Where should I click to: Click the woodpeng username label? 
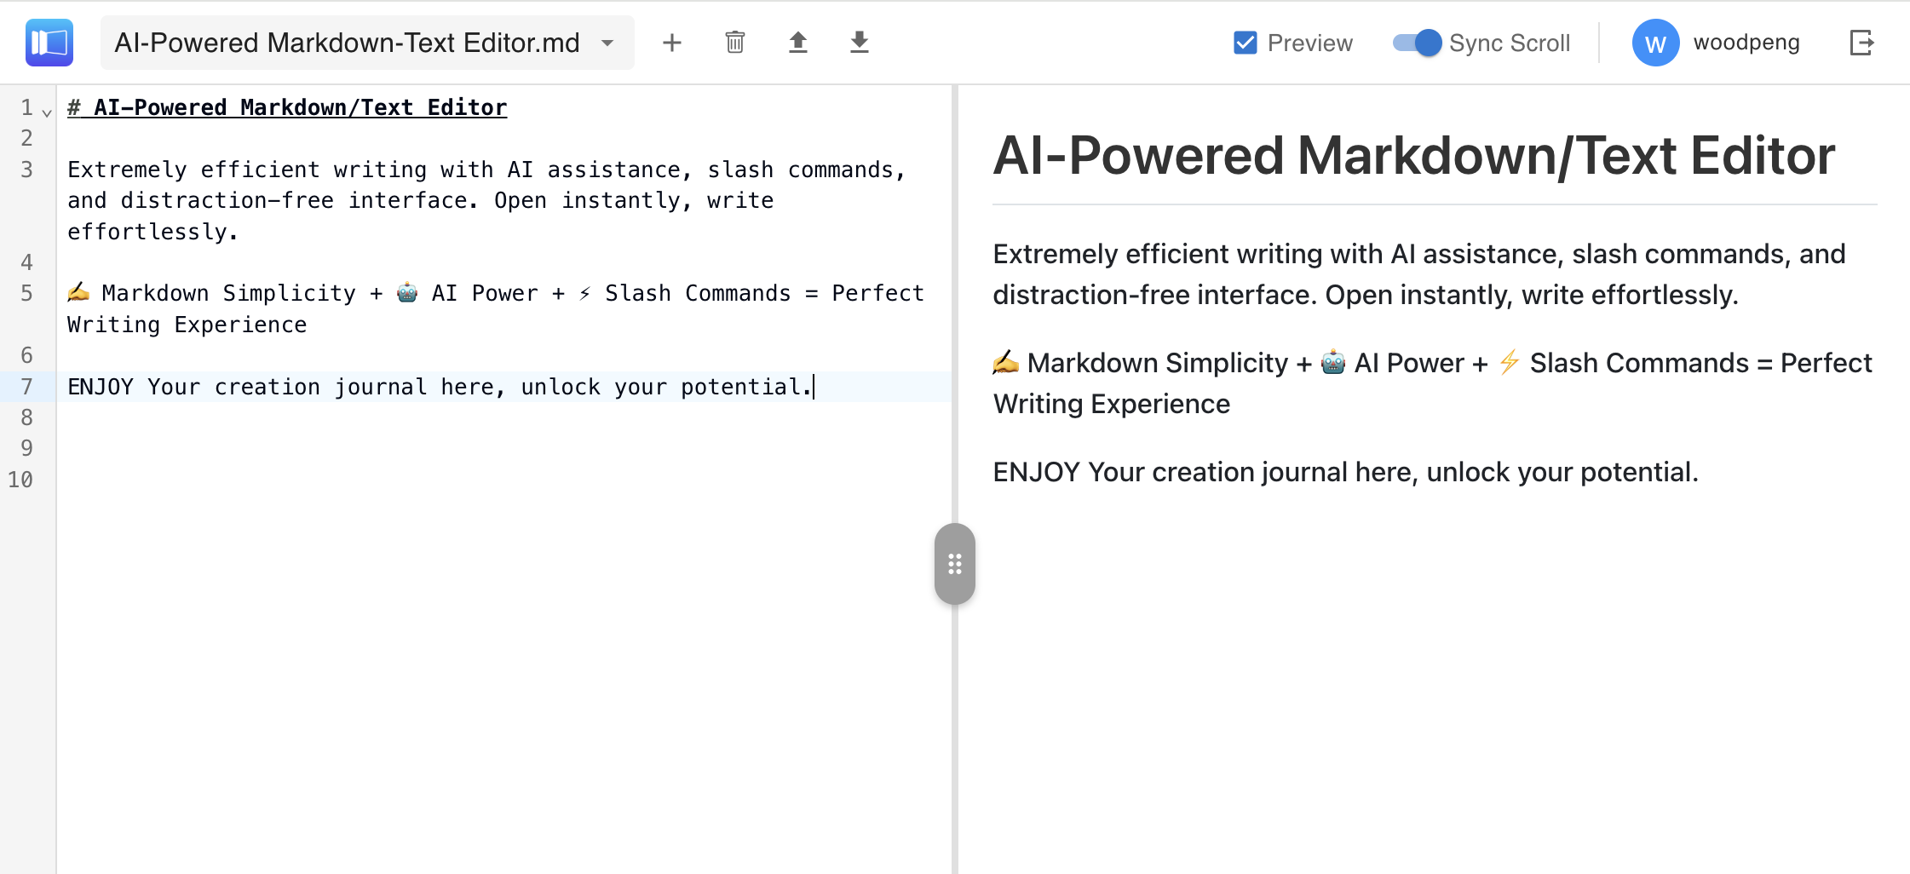pyautogui.click(x=1746, y=42)
